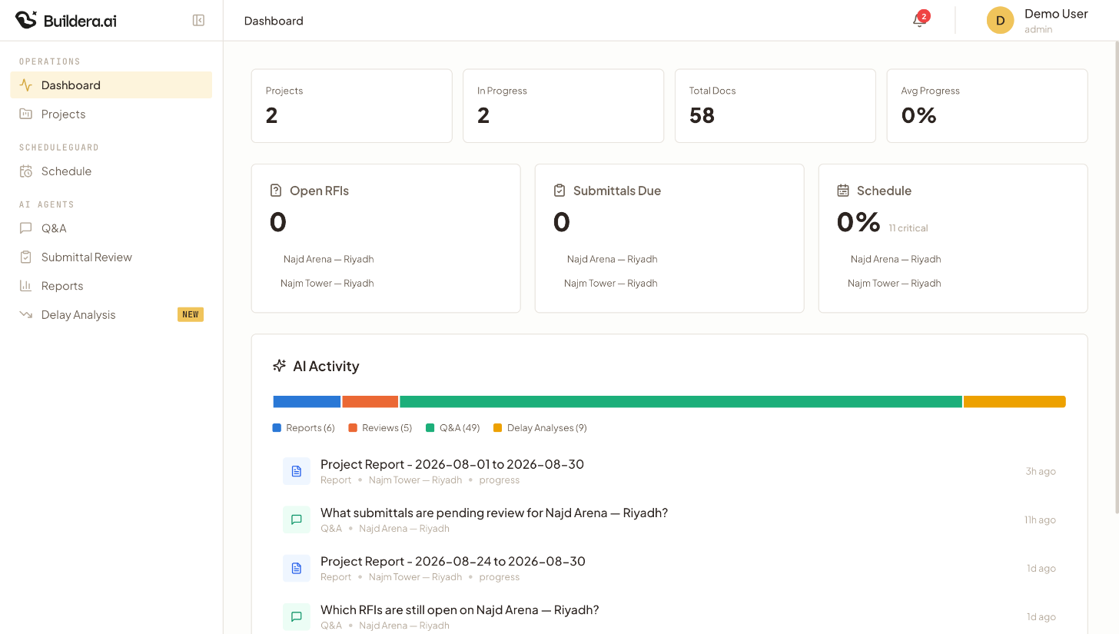Open Project Report - 2026-08-24 to 2026-08-30
The image size is (1119, 634).
(453, 561)
